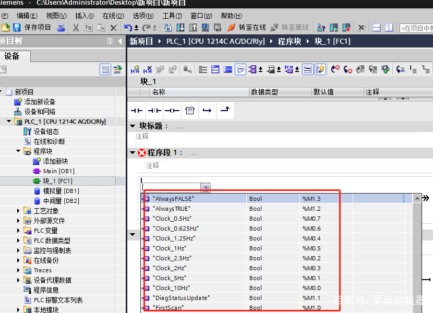Collapse the 程序块 folder in project tree
This screenshot has width=433, height=313.
click(17, 151)
